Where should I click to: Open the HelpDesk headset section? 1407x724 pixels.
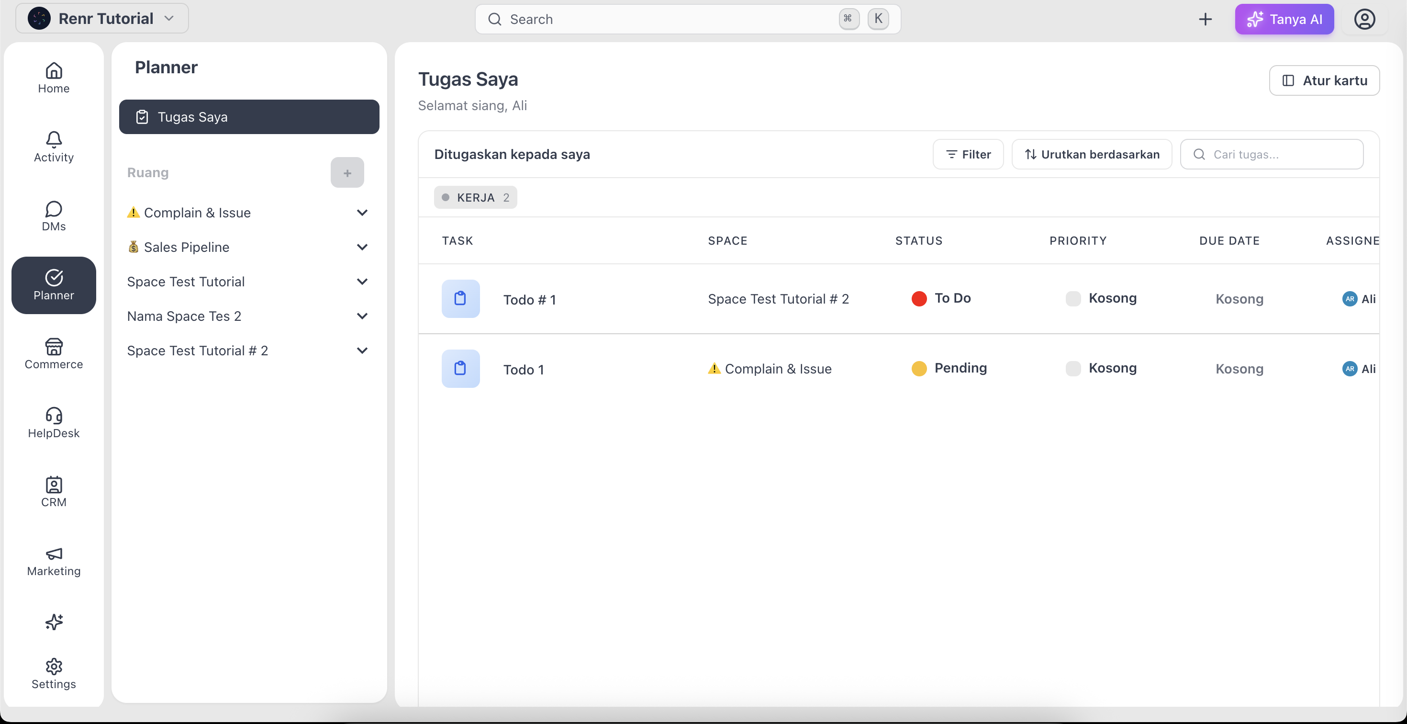pos(54,423)
